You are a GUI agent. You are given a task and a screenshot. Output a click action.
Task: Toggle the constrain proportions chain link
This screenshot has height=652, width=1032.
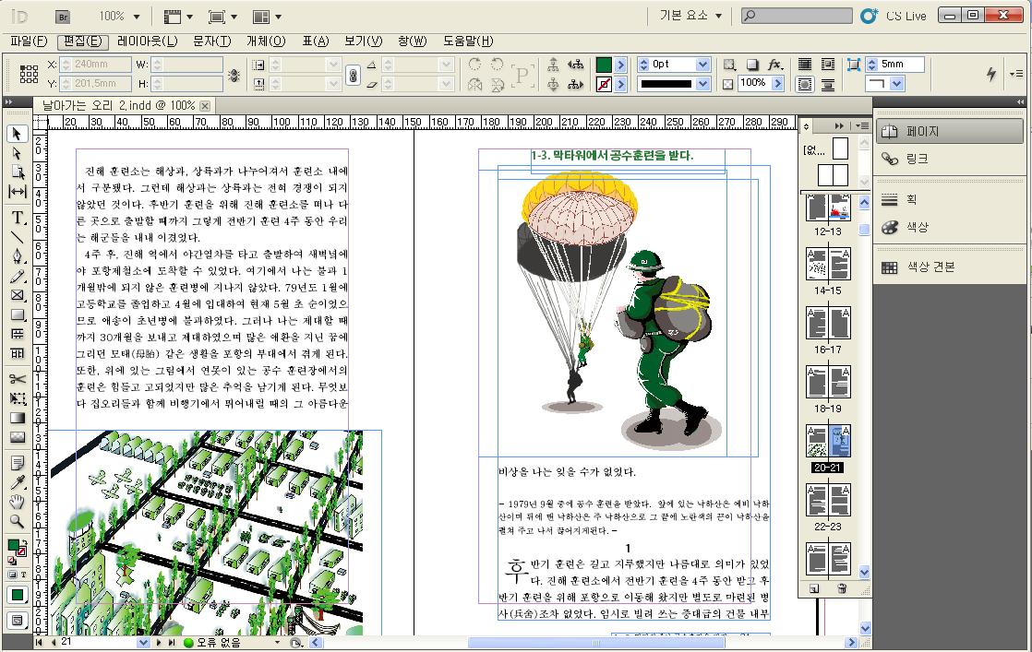pyautogui.click(x=352, y=75)
